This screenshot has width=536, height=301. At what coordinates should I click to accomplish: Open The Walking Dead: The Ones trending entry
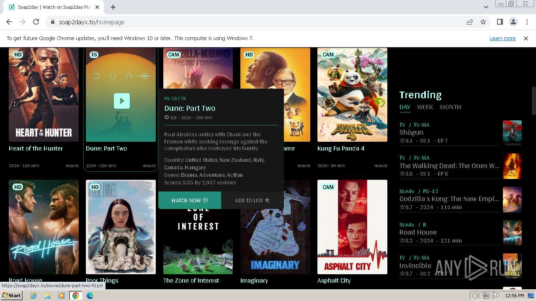tap(449, 166)
